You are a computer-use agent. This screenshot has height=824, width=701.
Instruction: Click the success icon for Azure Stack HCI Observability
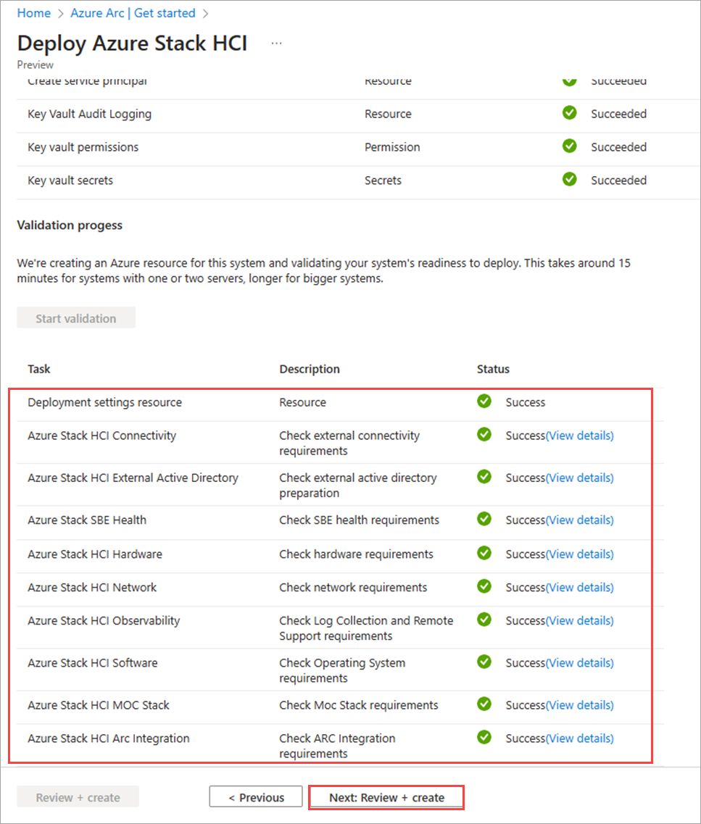(484, 620)
